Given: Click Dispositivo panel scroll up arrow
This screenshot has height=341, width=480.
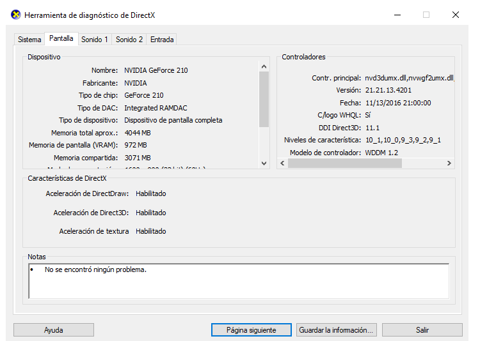Looking at the screenshot, I should coord(264,66).
